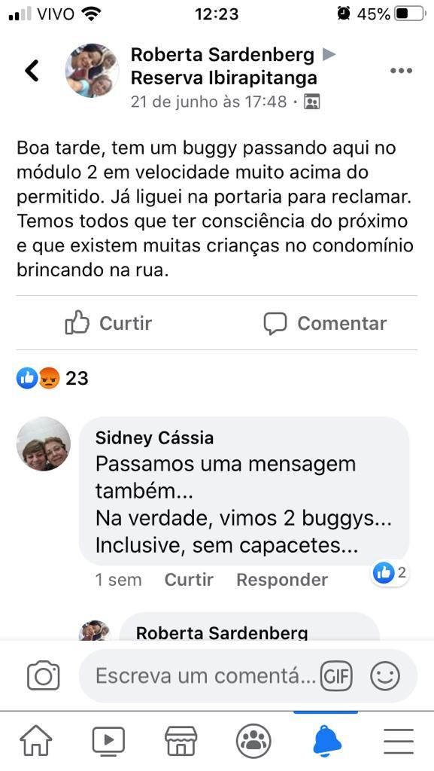Screen dimensions: 434x771
Task: Open Roberta Sardenberg's profile picture
Action: click(x=93, y=70)
